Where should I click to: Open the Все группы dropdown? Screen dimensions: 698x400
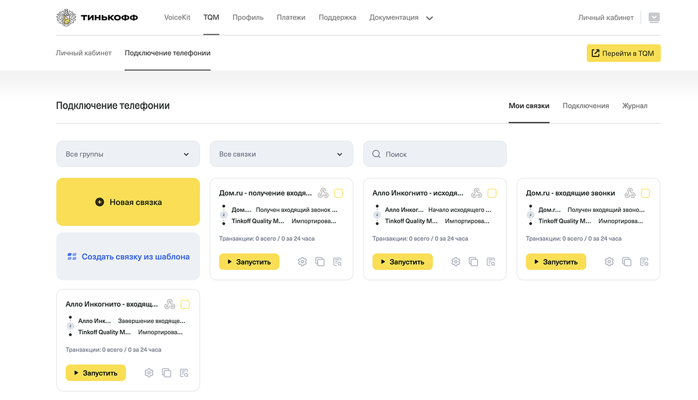[128, 153]
